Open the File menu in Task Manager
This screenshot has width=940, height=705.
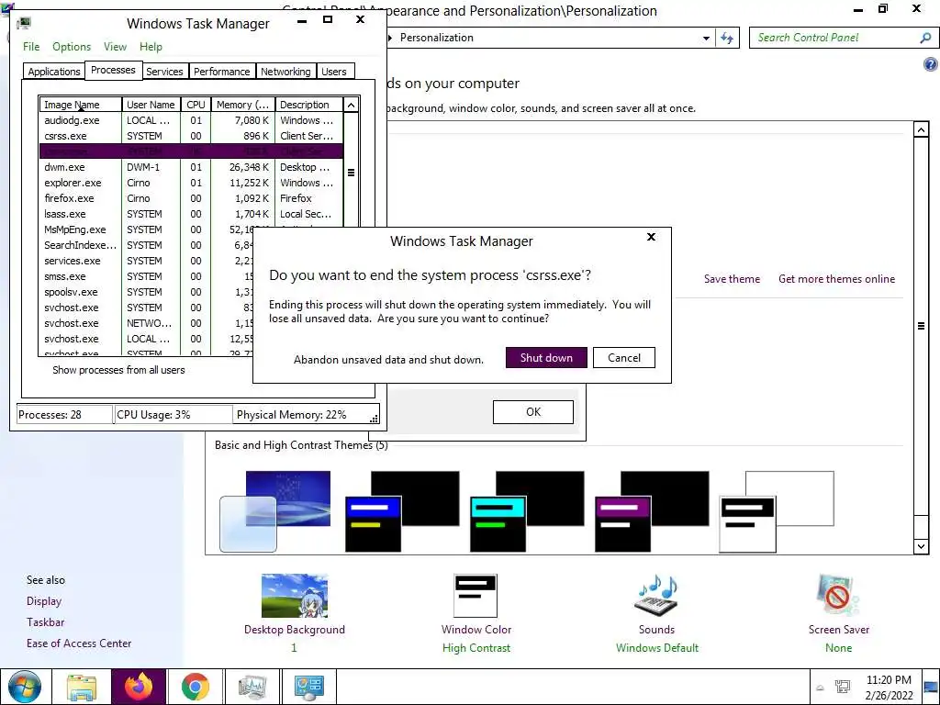pos(31,47)
